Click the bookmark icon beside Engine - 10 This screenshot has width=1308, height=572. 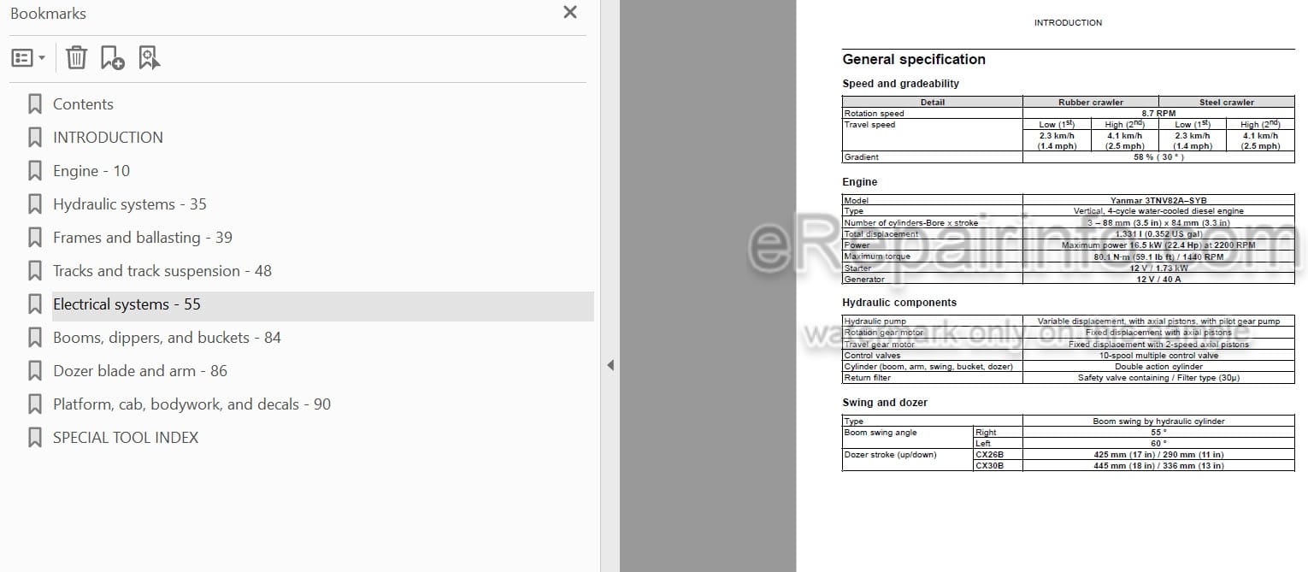pos(35,171)
